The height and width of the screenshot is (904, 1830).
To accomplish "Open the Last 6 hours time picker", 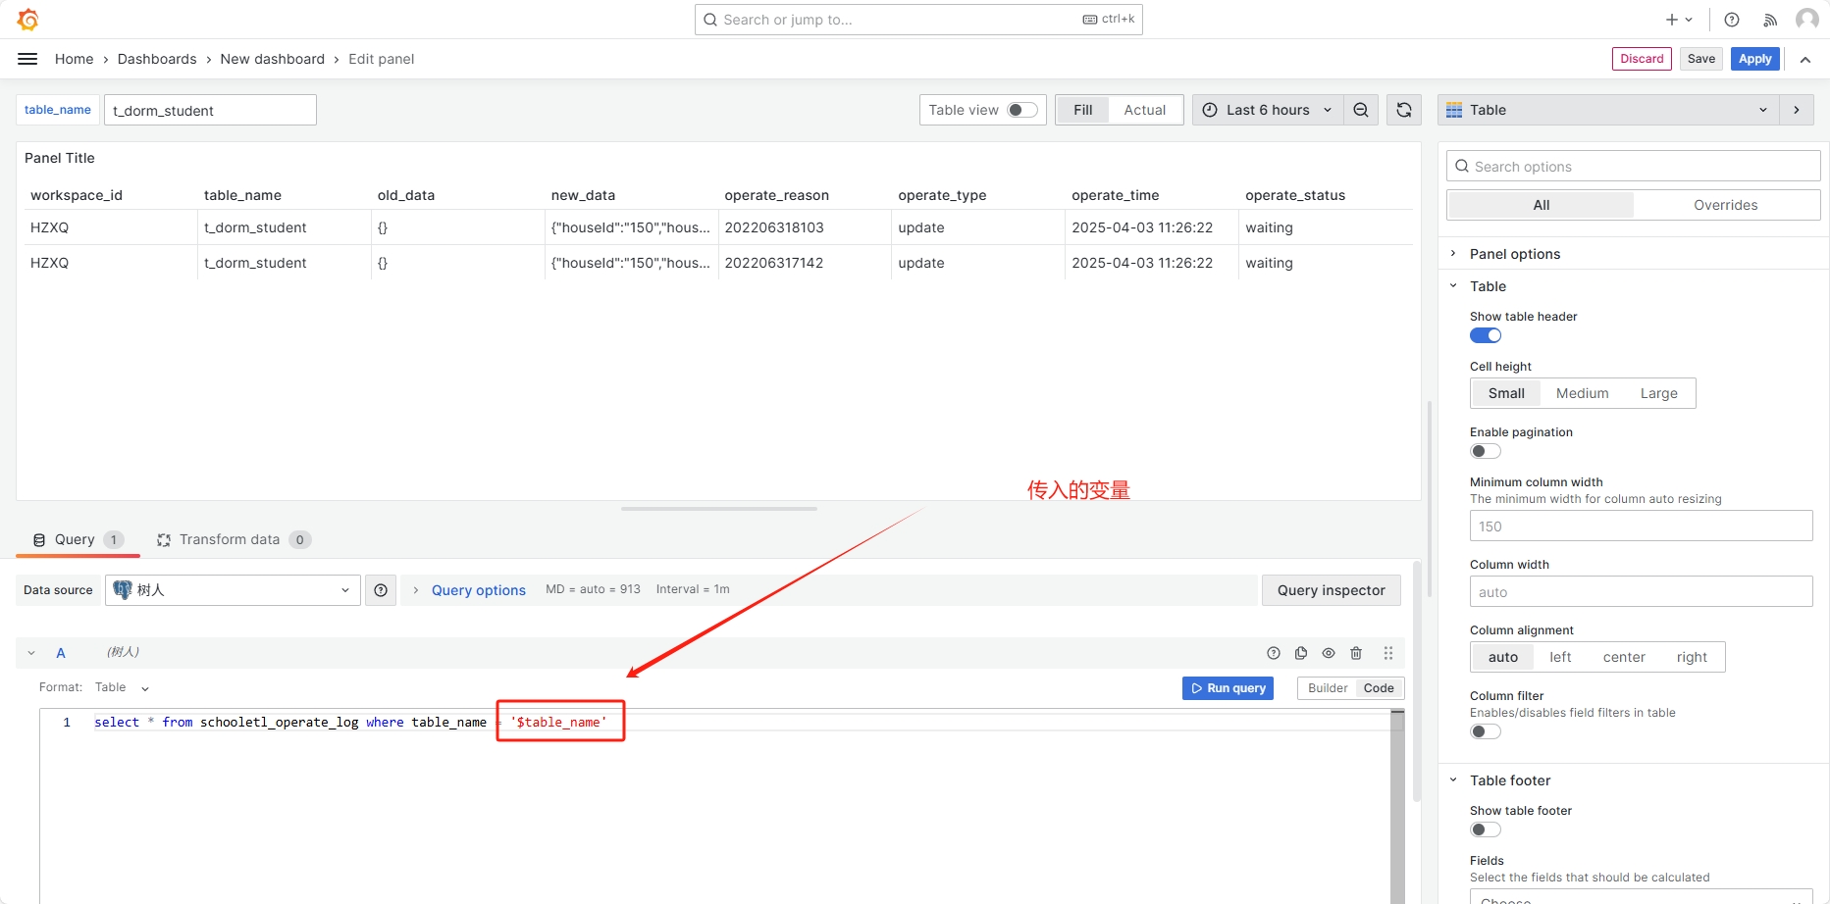I will [x=1267, y=110].
